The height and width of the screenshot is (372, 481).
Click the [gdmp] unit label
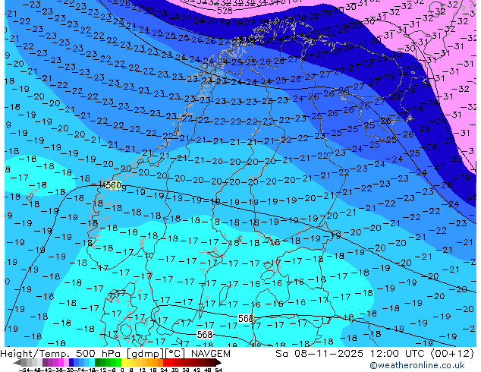[145, 354]
